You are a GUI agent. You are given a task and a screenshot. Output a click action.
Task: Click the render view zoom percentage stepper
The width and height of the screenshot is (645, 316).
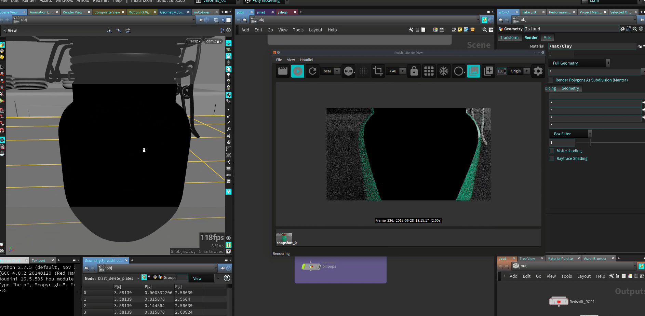click(x=505, y=71)
